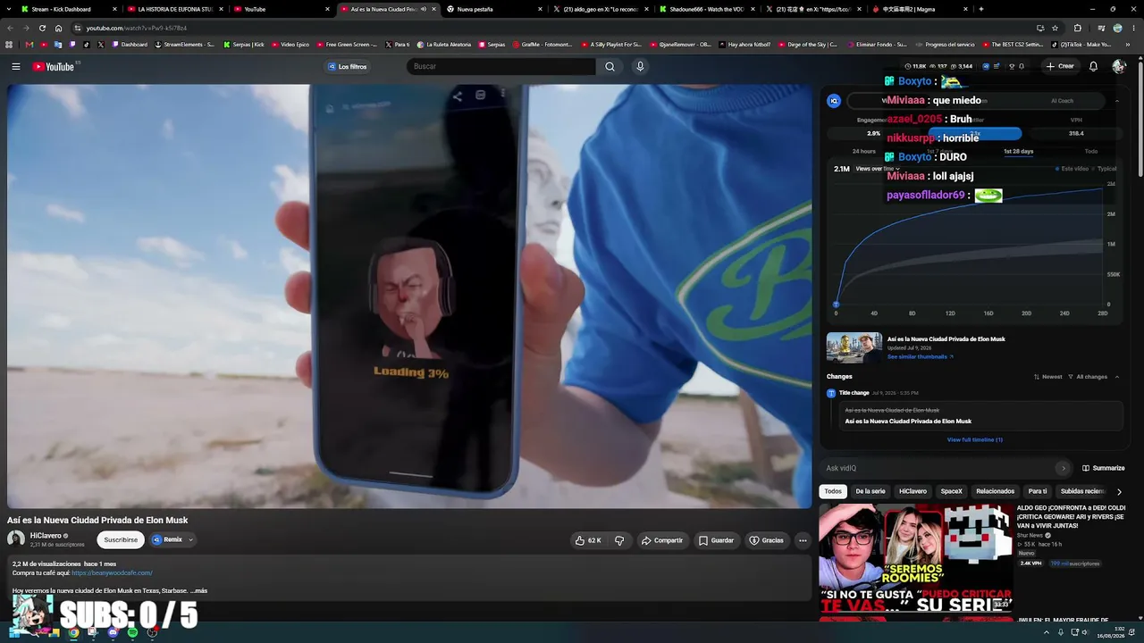Open Spotify from the taskbar
The width and height of the screenshot is (1144, 643).
pyautogui.click(x=132, y=632)
